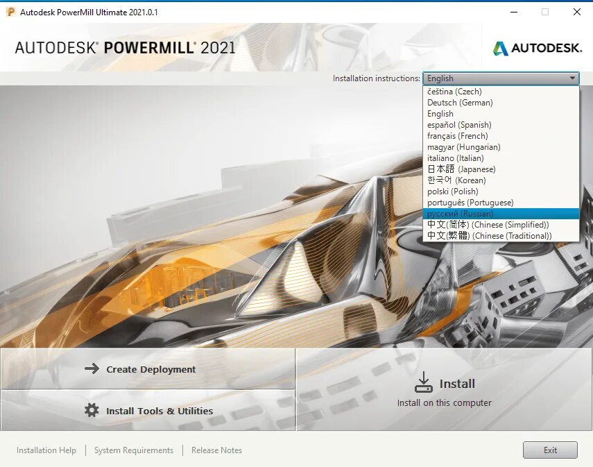Select español (Spanish) language

point(501,125)
